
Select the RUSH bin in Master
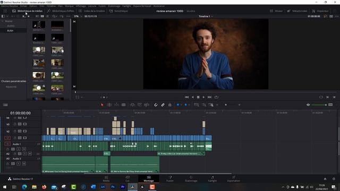pyautogui.click(x=10, y=31)
